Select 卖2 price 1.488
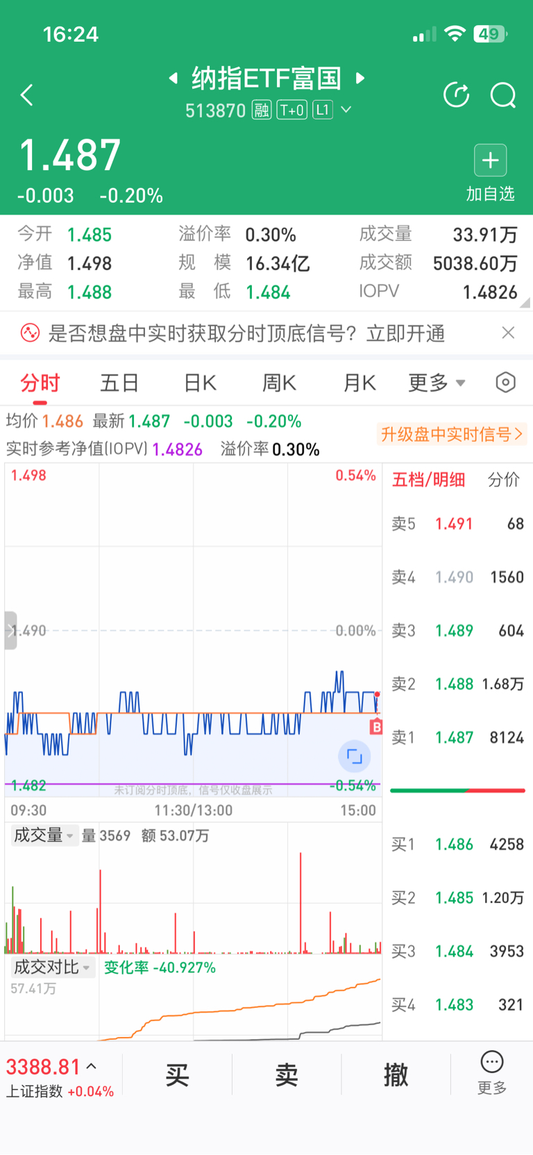 pyautogui.click(x=454, y=684)
